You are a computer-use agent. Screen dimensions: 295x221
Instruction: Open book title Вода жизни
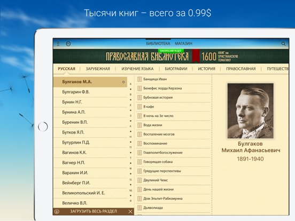pos(153,125)
